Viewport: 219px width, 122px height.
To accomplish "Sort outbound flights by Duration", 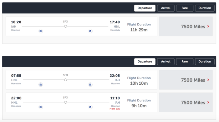I will (205, 8).
